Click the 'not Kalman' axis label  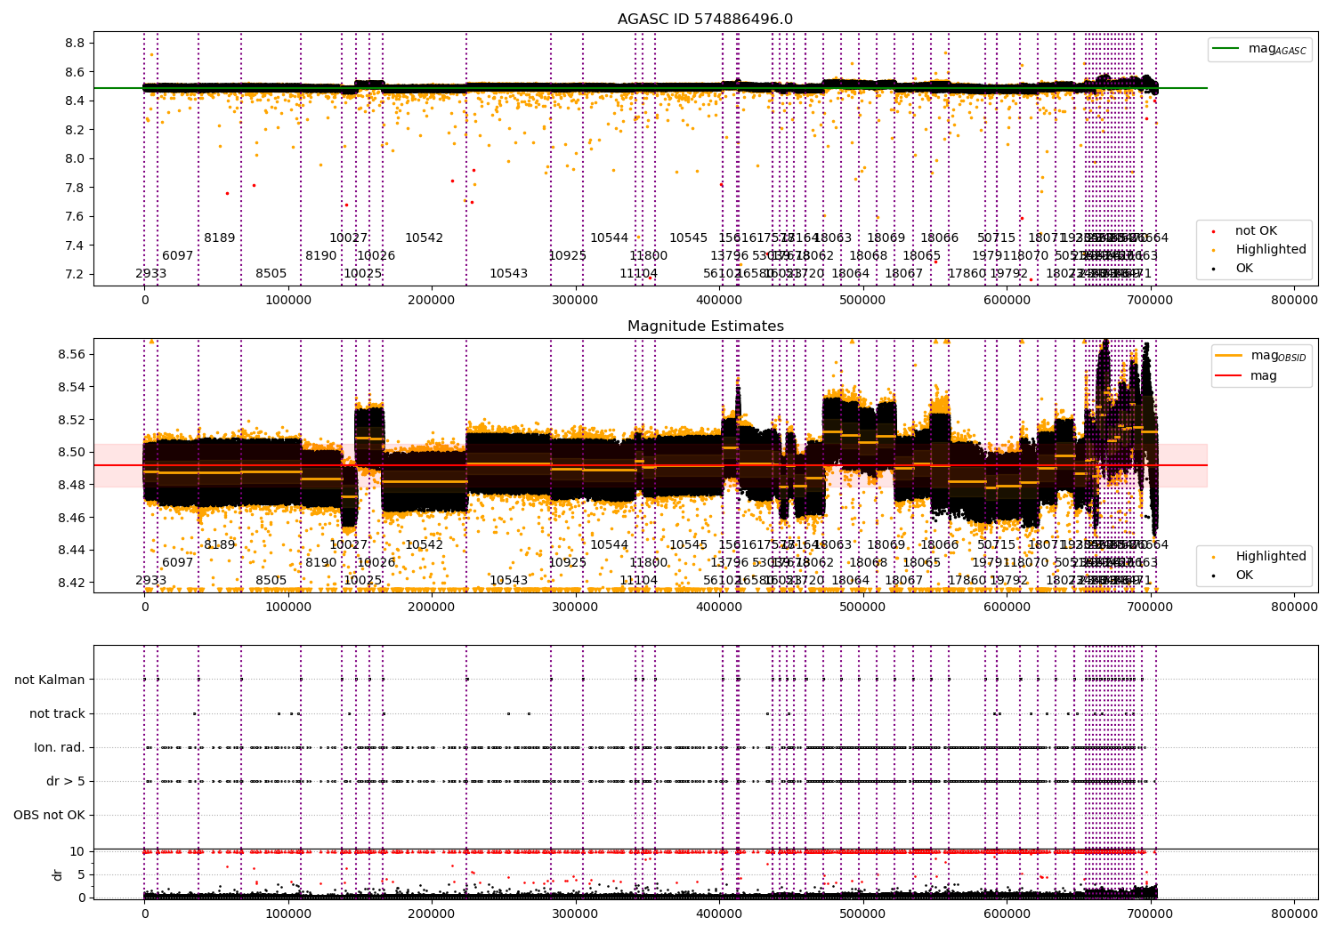pyautogui.click(x=50, y=680)
